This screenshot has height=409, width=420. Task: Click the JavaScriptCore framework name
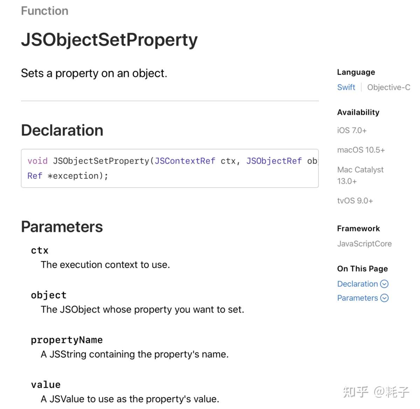[364, 244]
